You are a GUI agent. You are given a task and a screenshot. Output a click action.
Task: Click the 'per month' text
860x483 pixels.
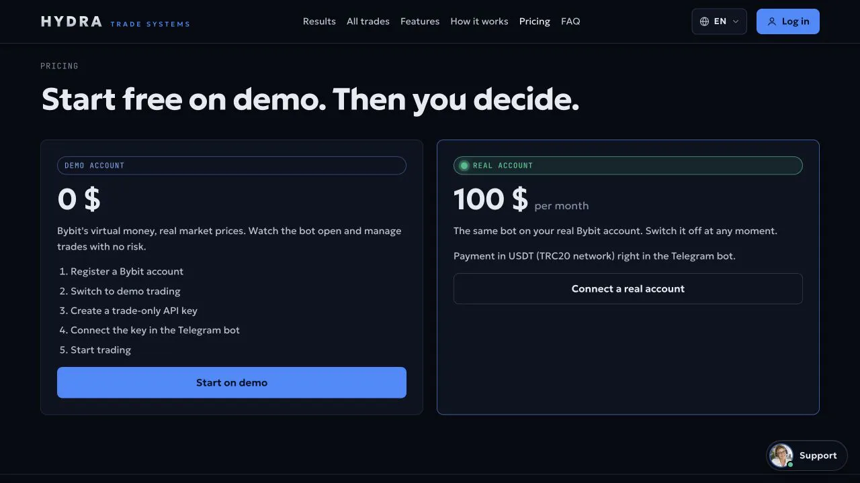[562, 206]
